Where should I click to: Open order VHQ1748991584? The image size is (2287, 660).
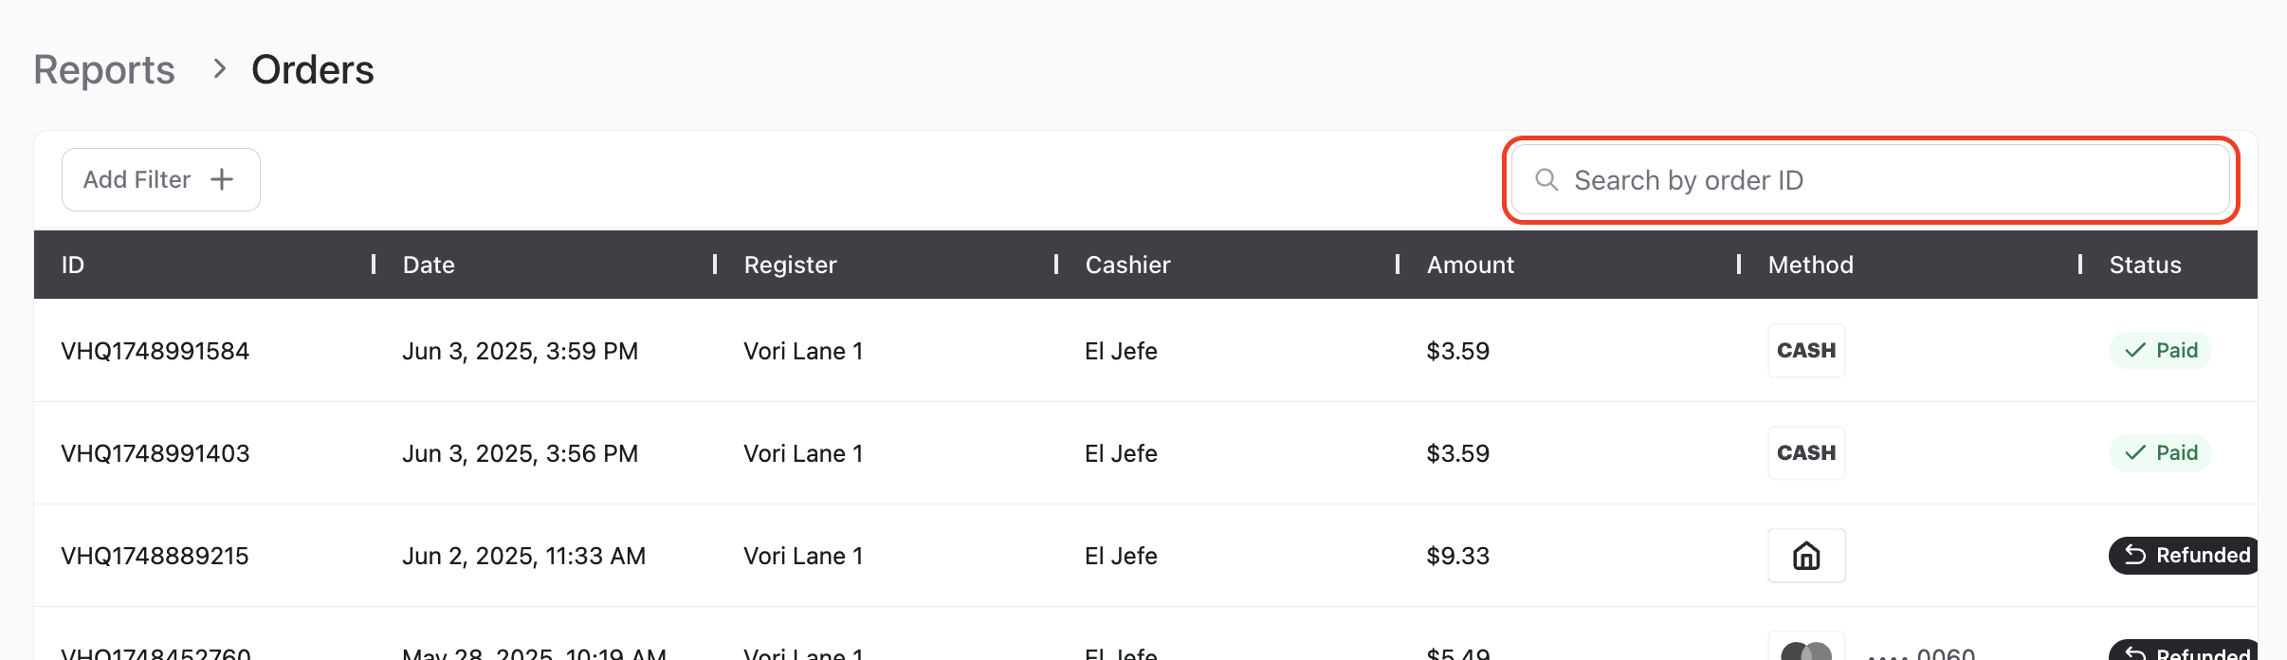[x=156, y=351]
